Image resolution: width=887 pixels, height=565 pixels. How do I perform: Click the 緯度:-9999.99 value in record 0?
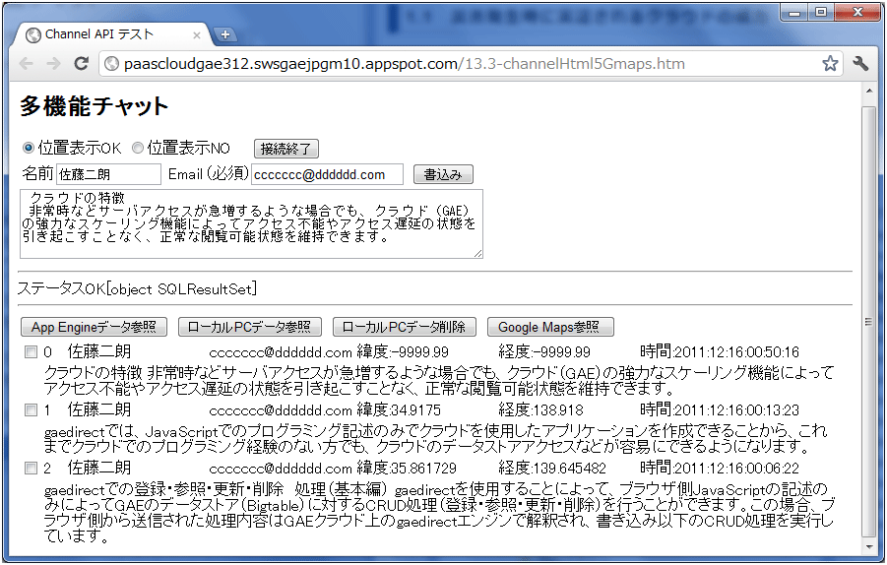[x=403, y=351]
